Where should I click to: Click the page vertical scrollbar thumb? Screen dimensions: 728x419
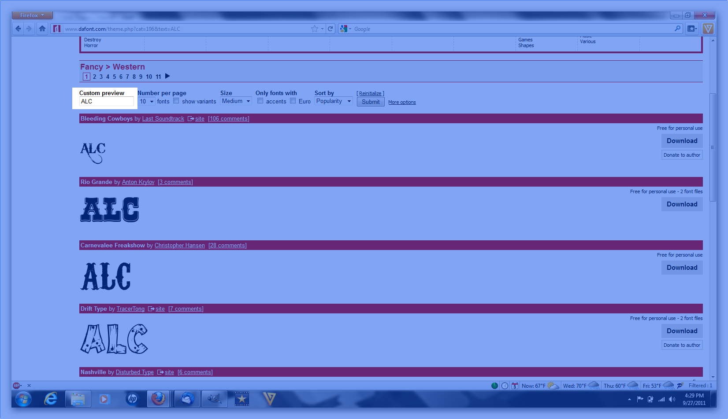click(713, 147)
